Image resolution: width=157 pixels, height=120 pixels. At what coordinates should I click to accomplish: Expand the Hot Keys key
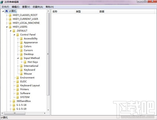(x=22, y=62)
